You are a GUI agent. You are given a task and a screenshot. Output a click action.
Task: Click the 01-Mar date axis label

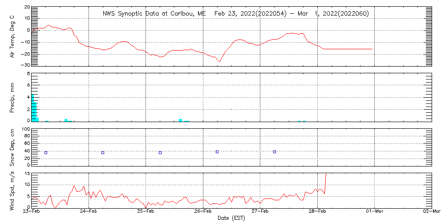pos(375,212)
